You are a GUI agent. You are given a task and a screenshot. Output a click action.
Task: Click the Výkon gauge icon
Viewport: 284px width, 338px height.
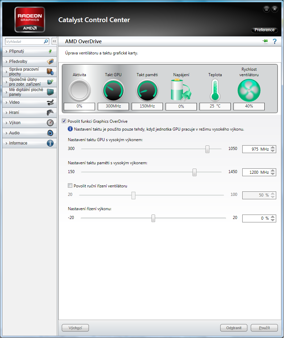coord(50,123)
